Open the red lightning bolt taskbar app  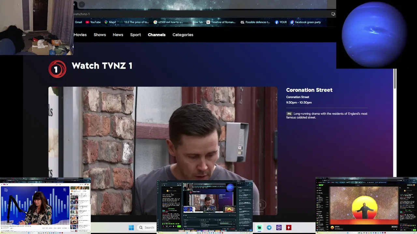(289, 227)
